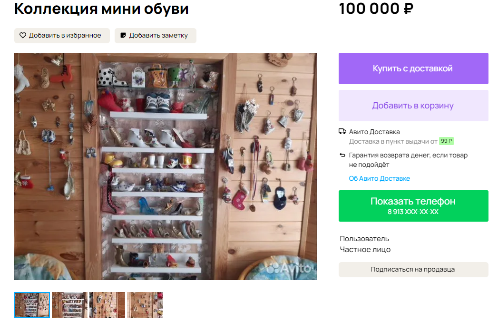Image resolution: width=498 pixels, height=322 pixels.
Task: Click the Авито Доставка truck icon
Action: [x=342, y=131]
